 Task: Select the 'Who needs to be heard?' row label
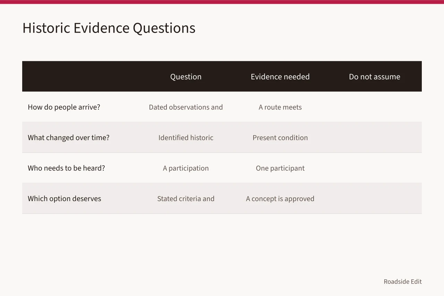tap(66, 168)
